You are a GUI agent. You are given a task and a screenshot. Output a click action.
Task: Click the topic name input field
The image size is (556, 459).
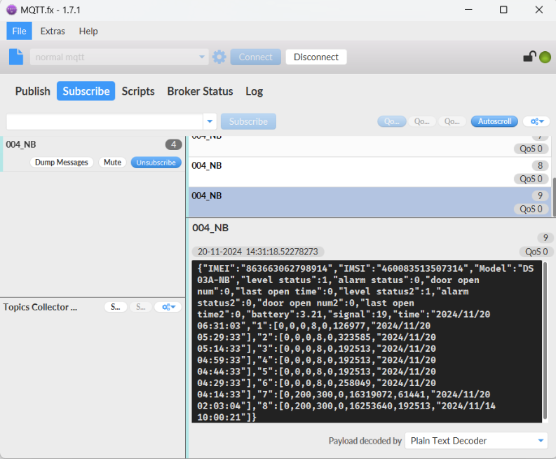104,121
